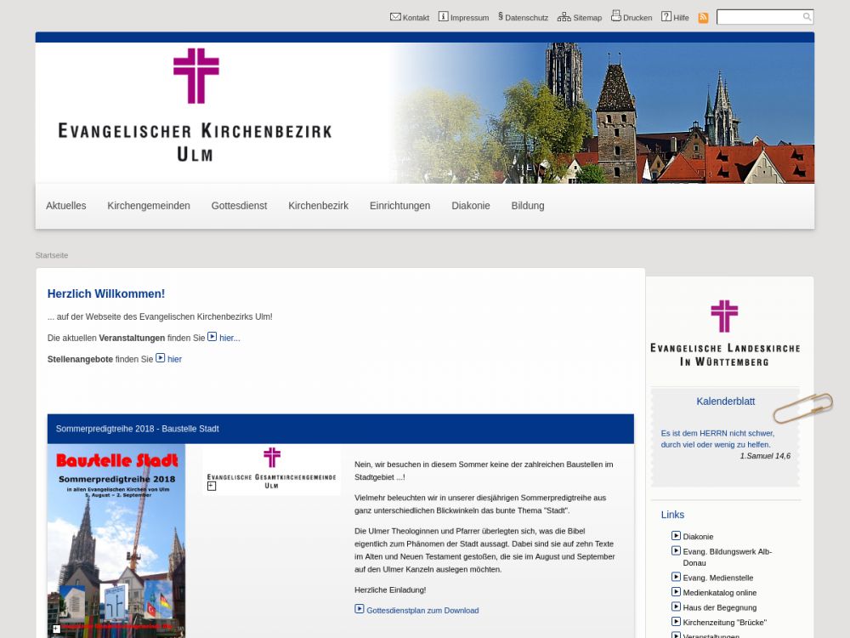Viewport: 850px width, 638px height.
Task: Enlarge the Gesamtkirchengemeinde logo via plus icon
Action: pyautogui.click(x=212, y=486)
